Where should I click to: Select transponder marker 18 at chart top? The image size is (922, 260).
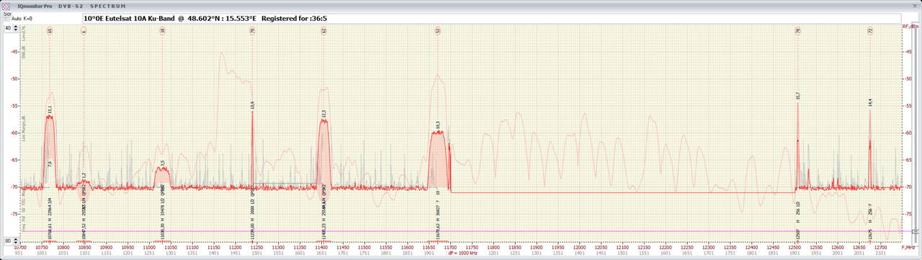163,31
